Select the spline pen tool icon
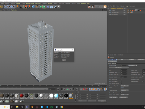The height and width of the screenshot is (109, 145). [x=37, y=7]
